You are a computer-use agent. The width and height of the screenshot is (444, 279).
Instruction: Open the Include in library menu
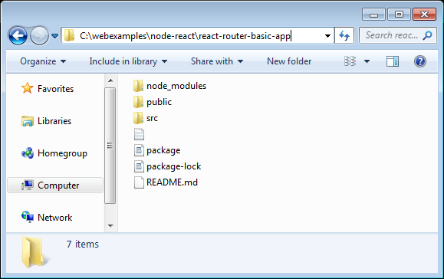(x=128, y=61)
